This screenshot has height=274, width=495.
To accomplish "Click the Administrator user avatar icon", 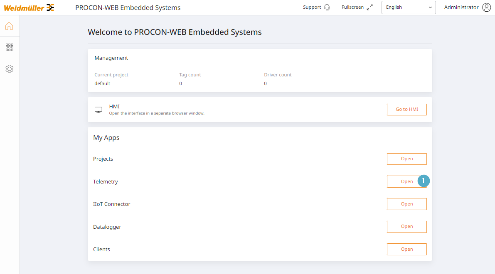I will 486,7.
